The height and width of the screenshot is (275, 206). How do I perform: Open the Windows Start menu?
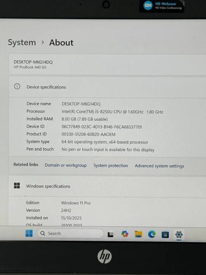point(29,233)
